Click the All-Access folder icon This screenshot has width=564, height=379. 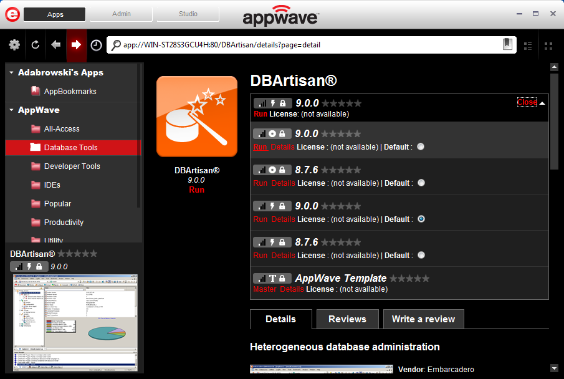point(36,128)
